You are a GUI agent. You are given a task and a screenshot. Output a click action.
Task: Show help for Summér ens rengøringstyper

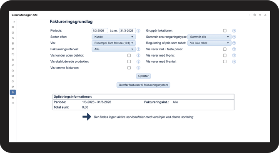(234, 37)
